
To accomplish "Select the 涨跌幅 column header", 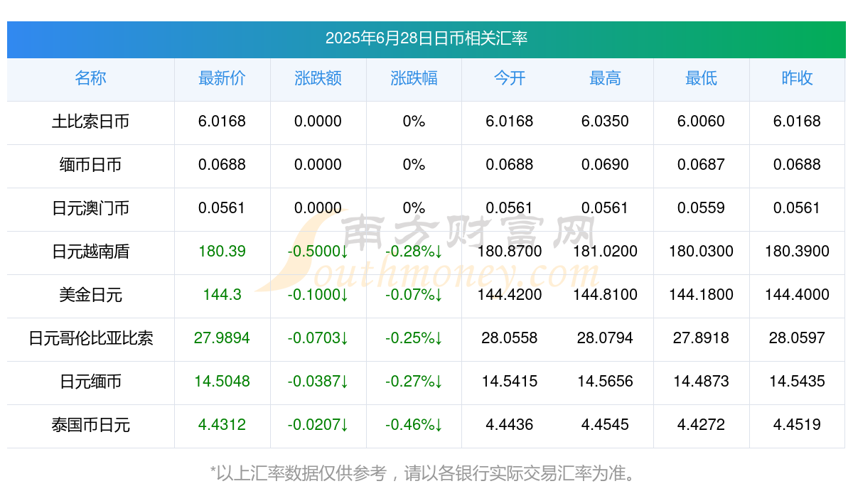I will click(x=414, y=78).
